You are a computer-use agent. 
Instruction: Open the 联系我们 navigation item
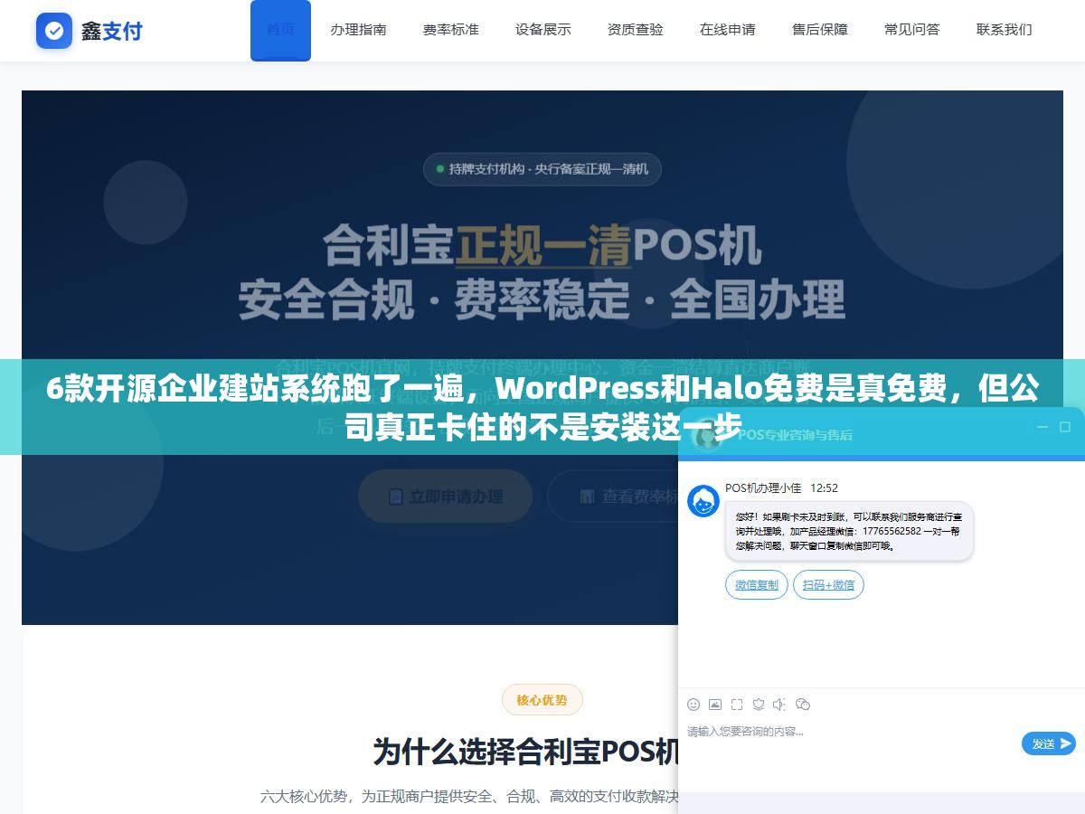[1004, 30]
